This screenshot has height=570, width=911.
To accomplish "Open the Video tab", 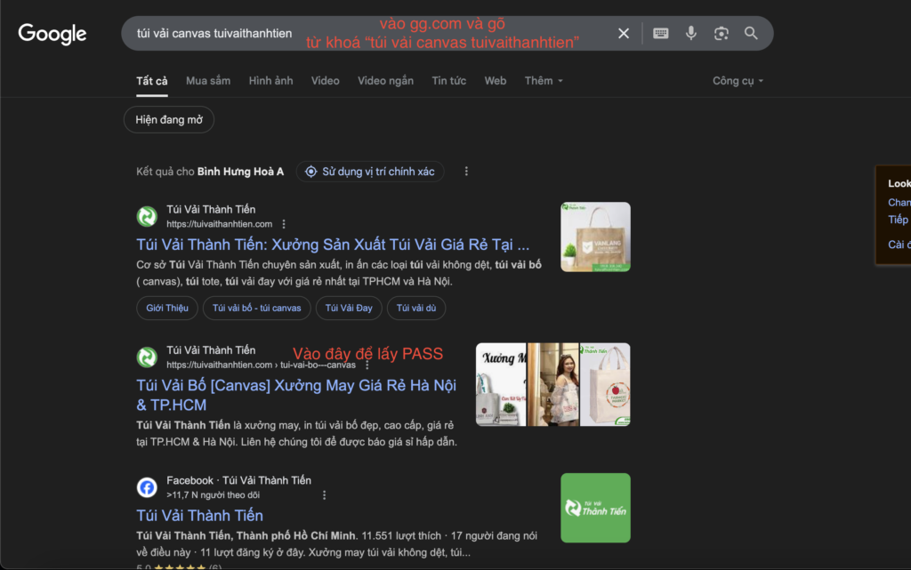I will [326, 81].
